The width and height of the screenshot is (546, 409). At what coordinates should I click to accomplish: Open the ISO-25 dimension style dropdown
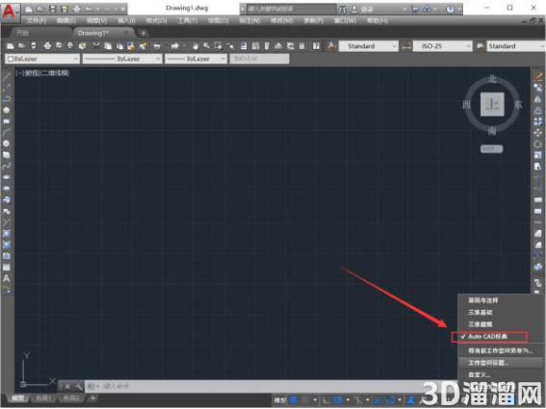[x=442, y=45]
